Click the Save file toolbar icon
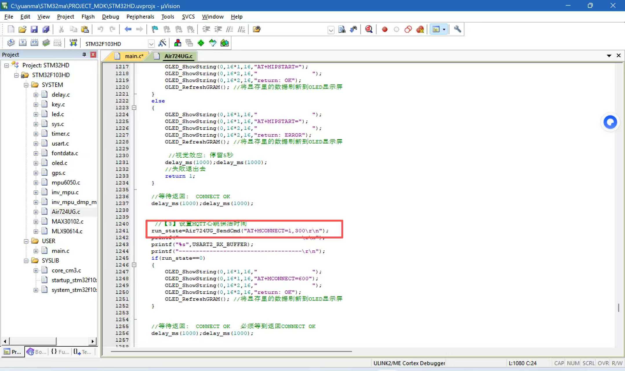Image resolution: width=625 pixels, height=371 pixels. point(34,29)
